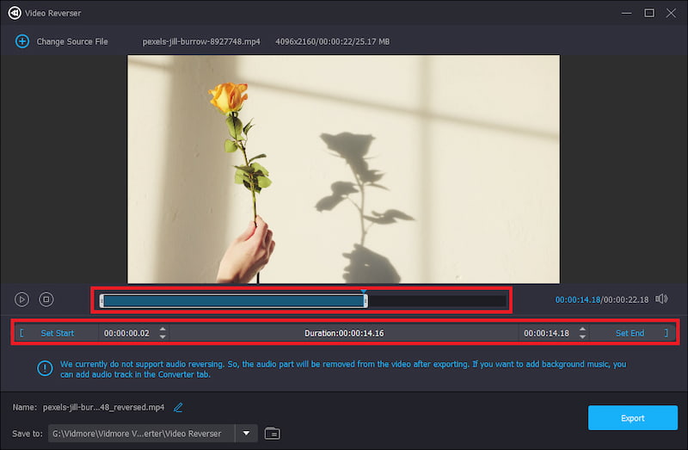This screenshot has width=688, height=450.
Task: Open the Save to path dropdown arrow
Action: [x=247, y=434]
